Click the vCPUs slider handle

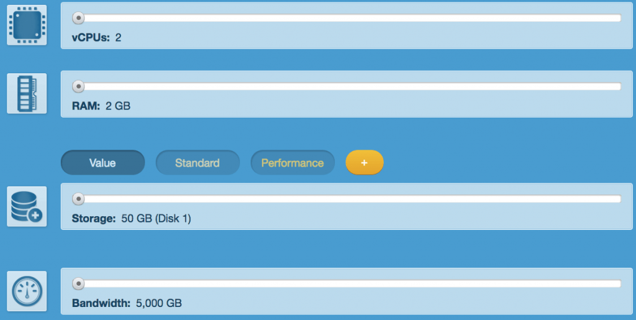[x=78, y=18]
